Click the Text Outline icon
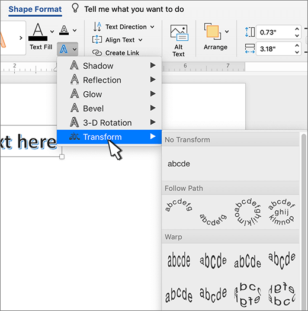The height and width of the screenshot is (311, 308). 64,30
